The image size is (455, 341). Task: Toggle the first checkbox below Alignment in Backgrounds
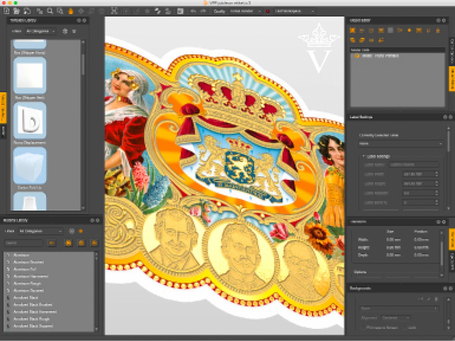pyautogui.click(x=363, y=327)
